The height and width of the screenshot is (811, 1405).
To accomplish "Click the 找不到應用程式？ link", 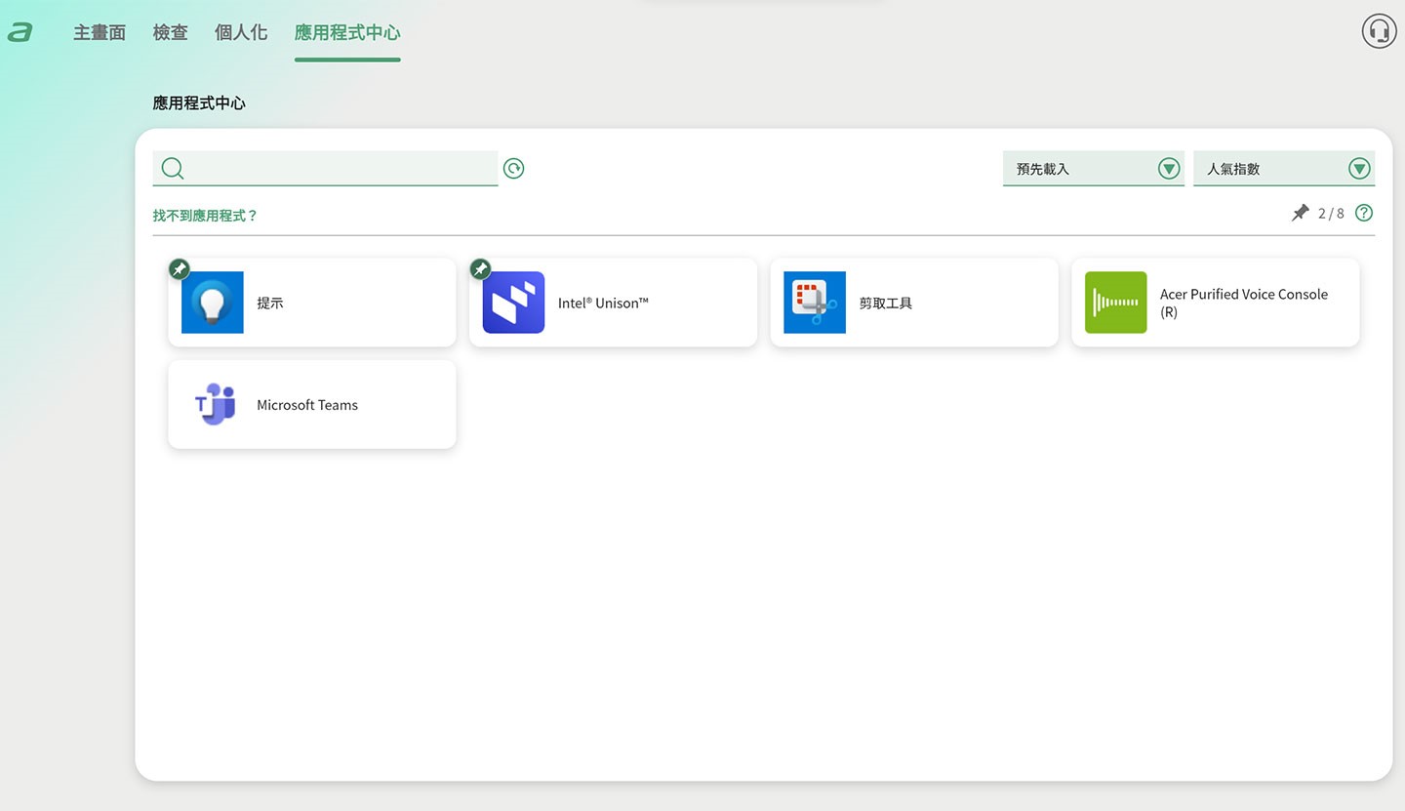I will [x=205, y=216].
